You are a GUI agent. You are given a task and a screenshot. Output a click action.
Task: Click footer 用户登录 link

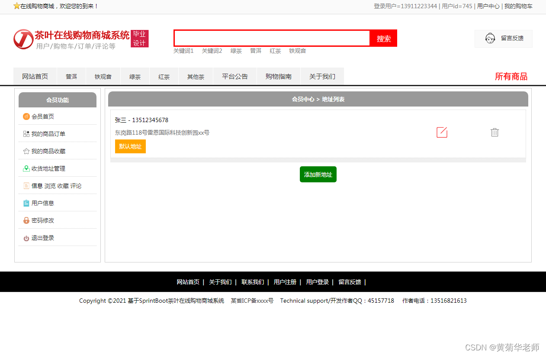pyautogui.click(x=318, y=282)
